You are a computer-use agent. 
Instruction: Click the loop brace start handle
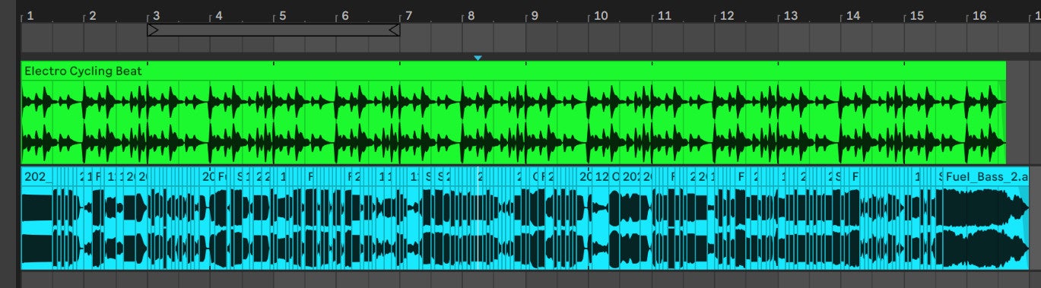click(x=153, y=30)
